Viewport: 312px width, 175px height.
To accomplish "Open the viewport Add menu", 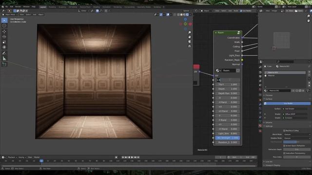I will pos(35,15).
